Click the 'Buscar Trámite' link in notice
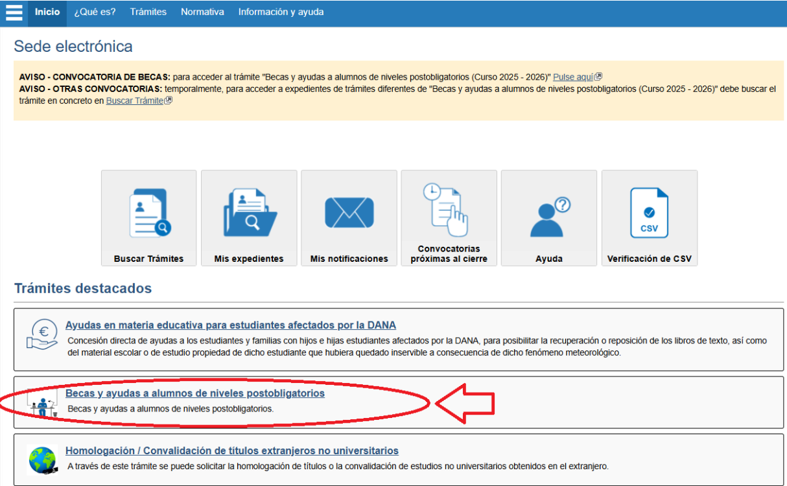Viewport: 787px width, 486px height. (135, 100)
